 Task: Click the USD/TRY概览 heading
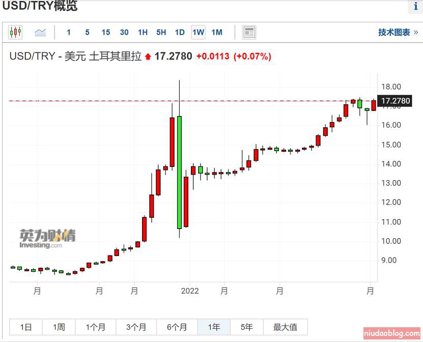(x=40, y=6)
